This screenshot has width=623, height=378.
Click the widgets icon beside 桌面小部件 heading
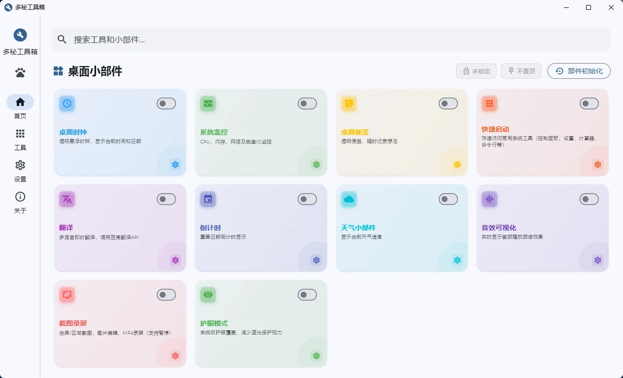[x=58, y=71]
